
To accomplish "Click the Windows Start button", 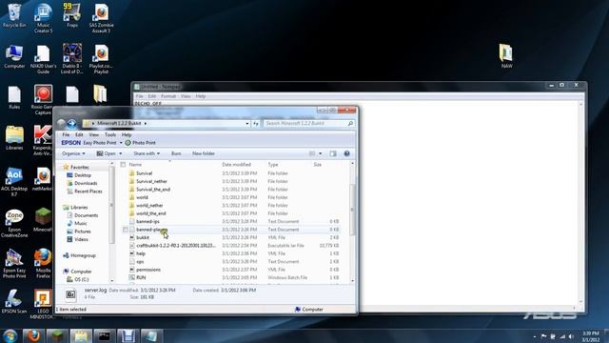I will tap(10, 336).
